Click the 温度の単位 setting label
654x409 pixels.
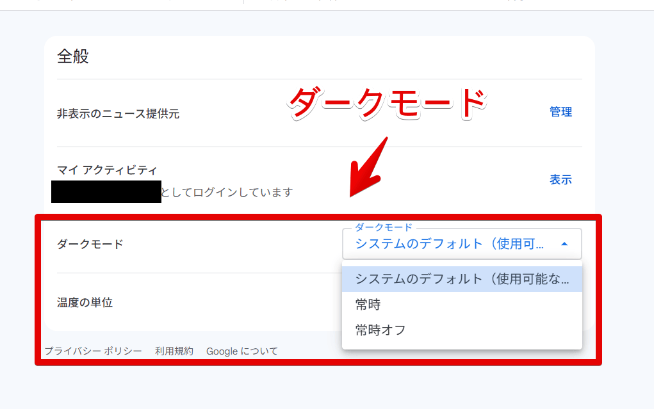click(85, 302)
